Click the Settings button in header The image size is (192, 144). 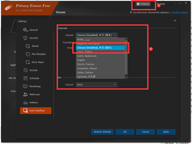[143, 4]
